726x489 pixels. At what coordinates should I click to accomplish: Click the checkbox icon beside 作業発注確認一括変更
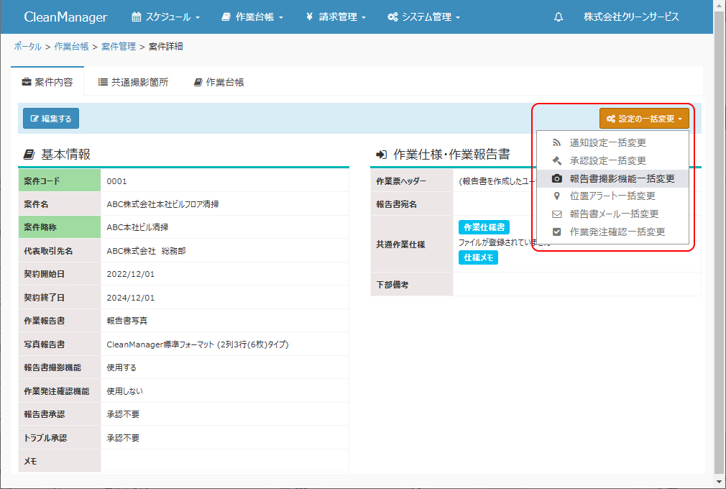point(556,232)
